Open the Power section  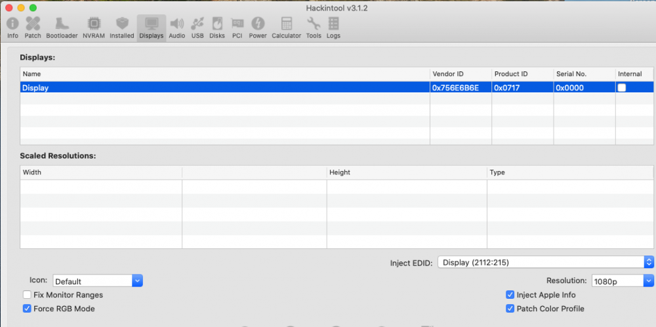258,26
